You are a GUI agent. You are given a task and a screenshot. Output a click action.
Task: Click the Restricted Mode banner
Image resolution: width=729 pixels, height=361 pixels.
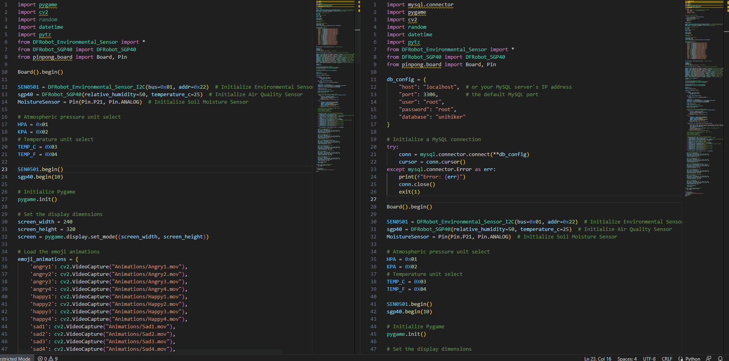coord(15,359)
